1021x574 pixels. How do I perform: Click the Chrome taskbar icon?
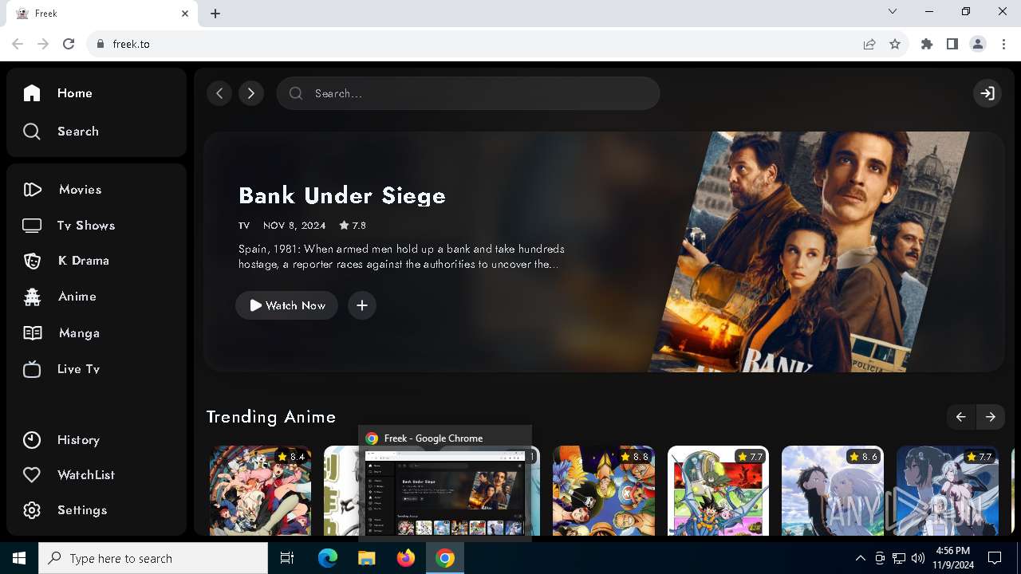click(x=445, y=558)
